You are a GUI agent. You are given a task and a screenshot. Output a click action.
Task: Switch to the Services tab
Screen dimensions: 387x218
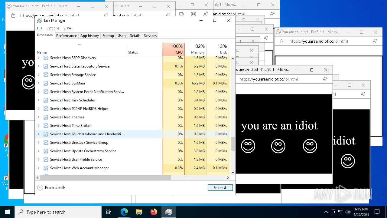coord(150,35)
